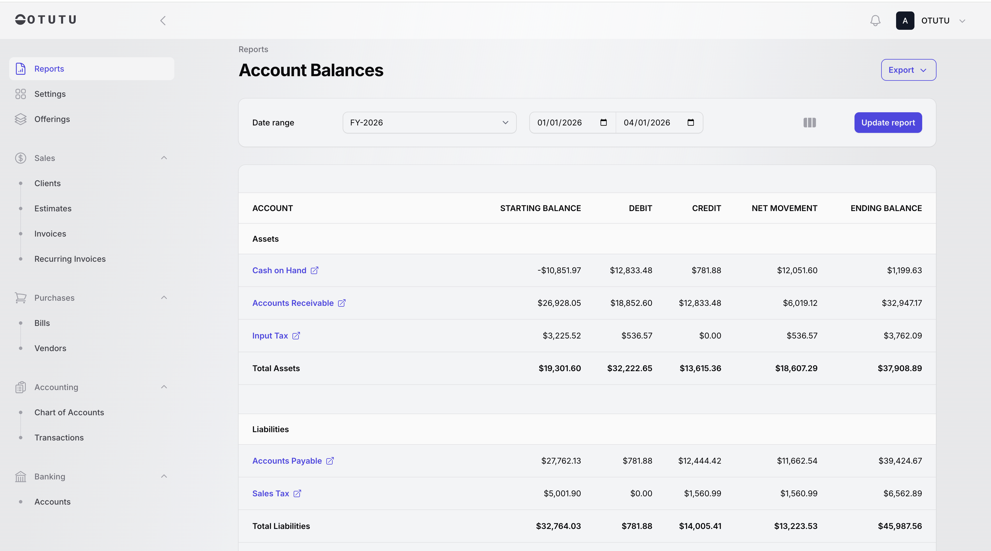Open column visibility settings icon
Image resolution: width=991 pixels, height=551 pixels.
(x=809, y=123)
